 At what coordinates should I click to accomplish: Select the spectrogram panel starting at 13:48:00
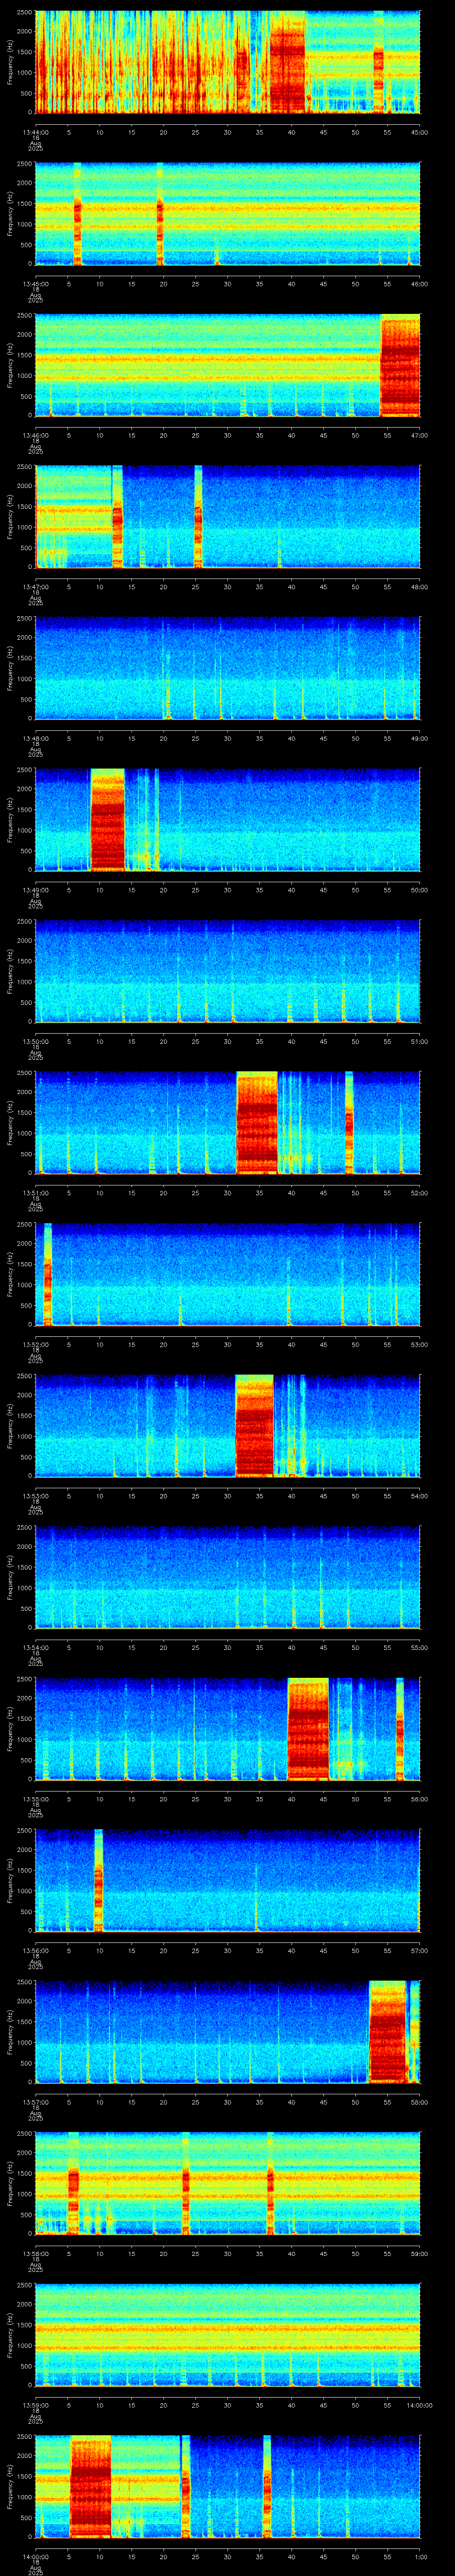click(x=228, y=668)
